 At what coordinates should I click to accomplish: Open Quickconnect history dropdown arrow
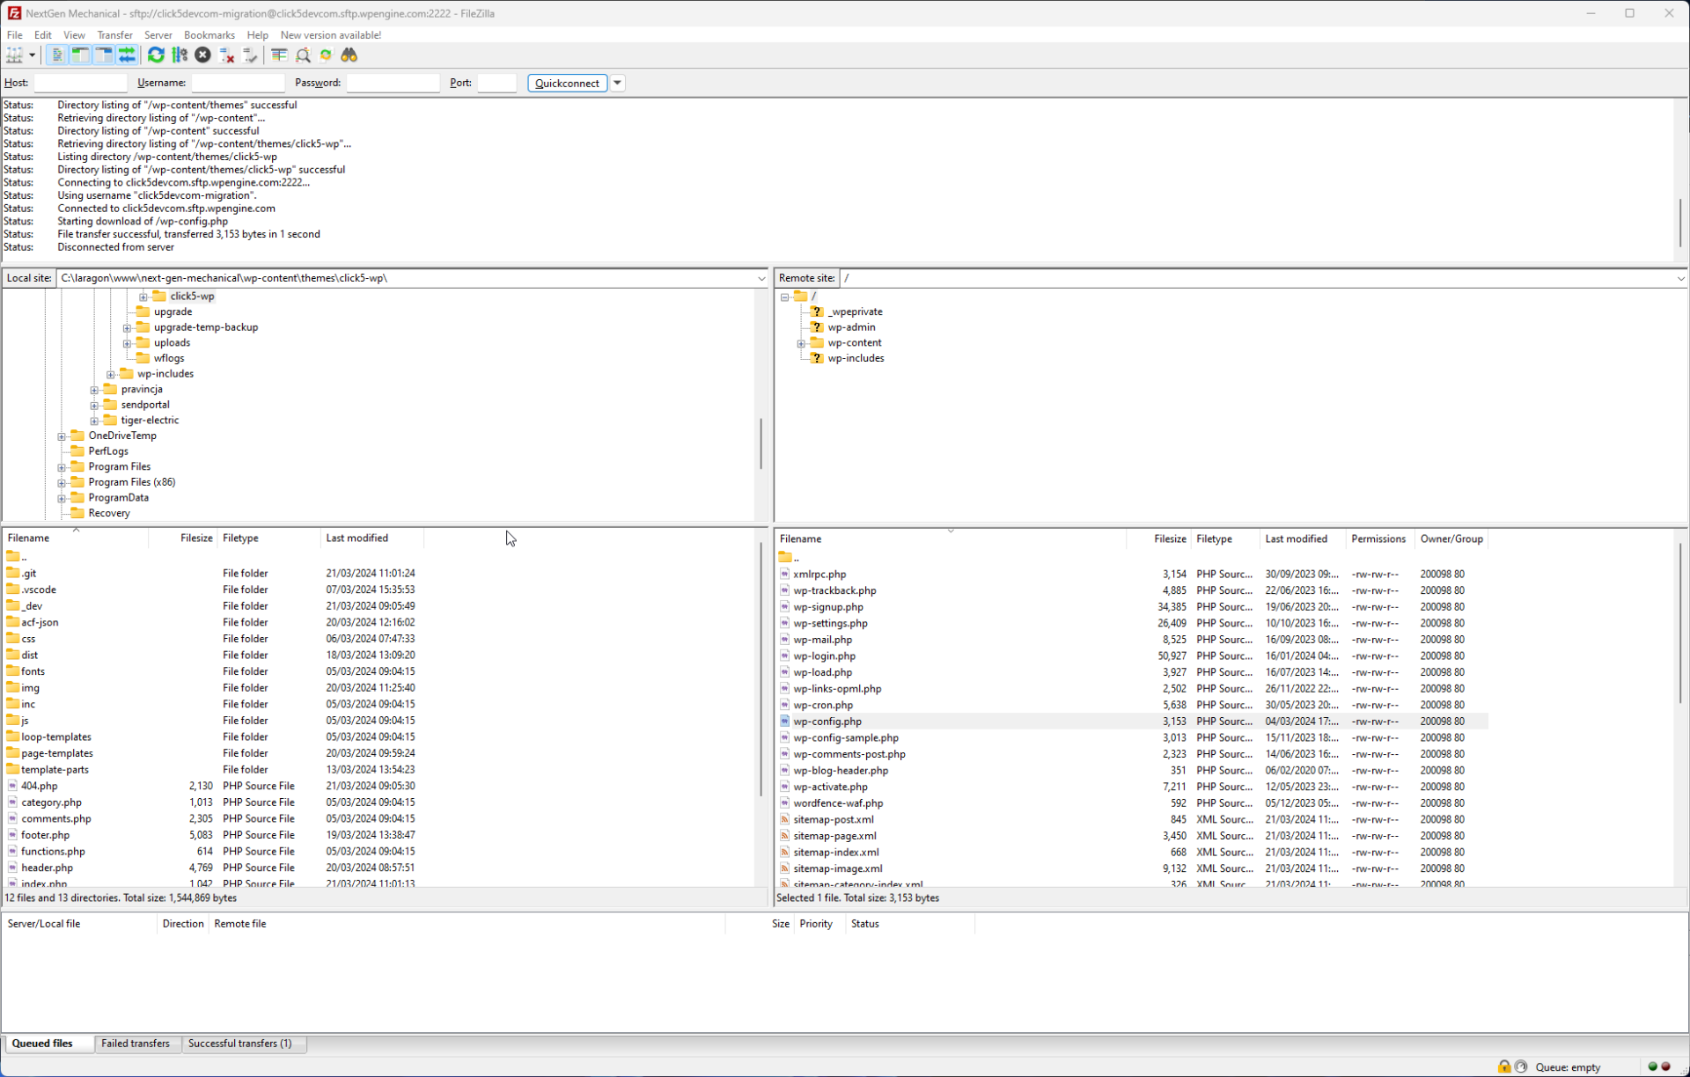618,83
